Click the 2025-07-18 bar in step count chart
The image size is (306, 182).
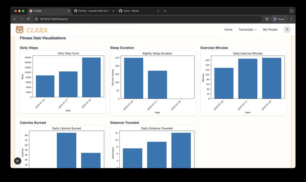91,77
